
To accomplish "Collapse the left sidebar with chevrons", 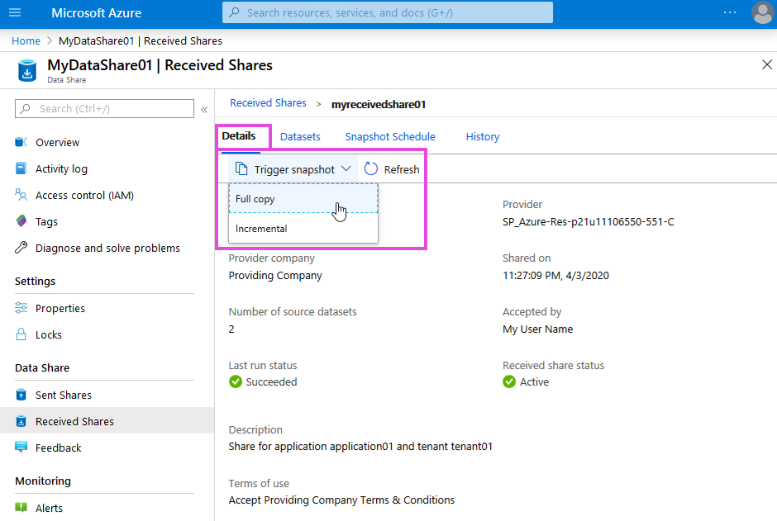I will click(x=204, y=109).
